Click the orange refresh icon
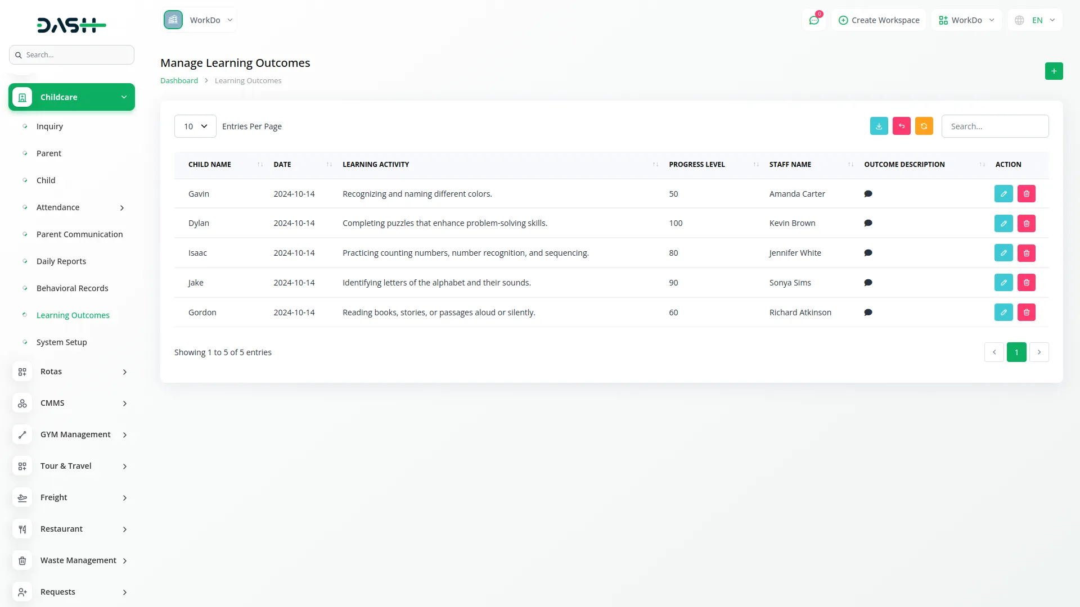1080x607 pixels. click(924, 126)
